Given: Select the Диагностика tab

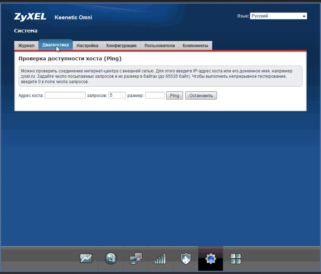Looking at the screenshot, I should pos(55,45).
